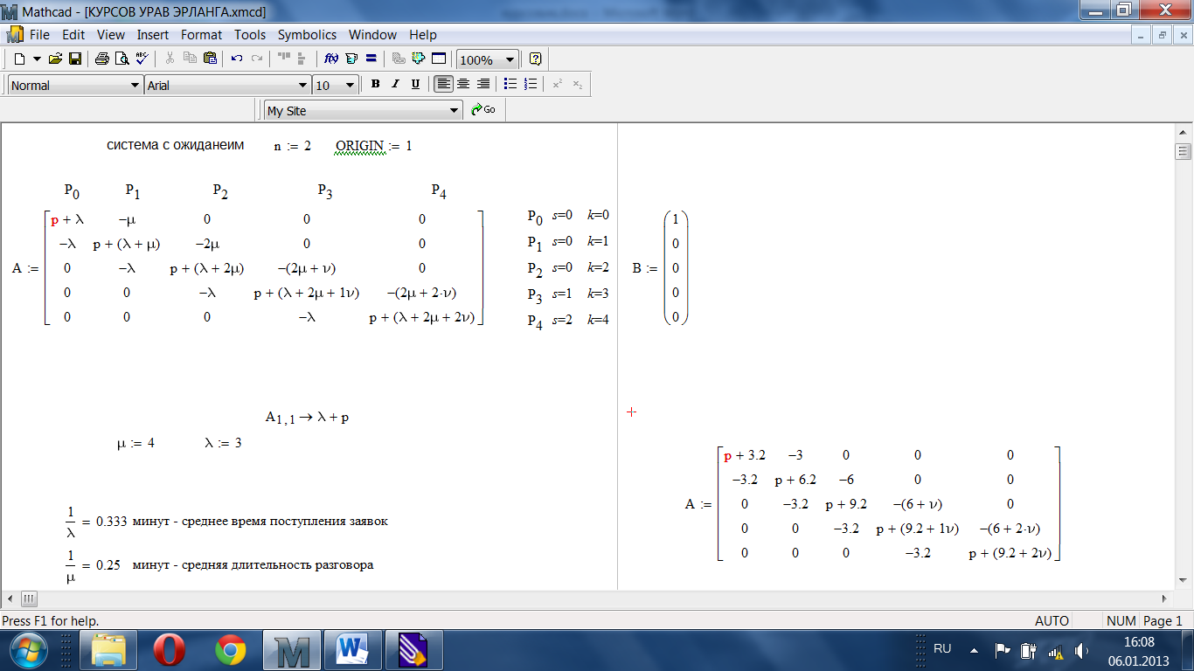The height and width of the screenshot is (671, 1194).
Task: Toggle Bold formatting
Action: [375, 85]
